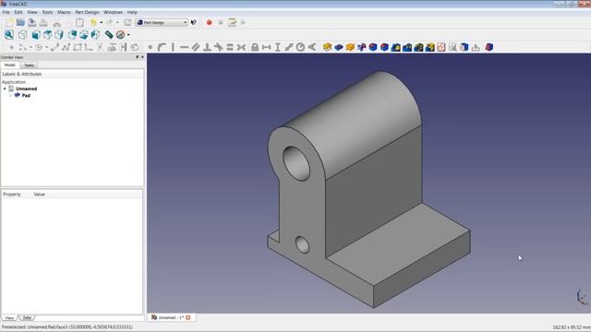This screenshot has height=332, width=591.
Task: Create a new sketch with yellow sketch icon
Action: pyautogui.click(x=327, y=47)
